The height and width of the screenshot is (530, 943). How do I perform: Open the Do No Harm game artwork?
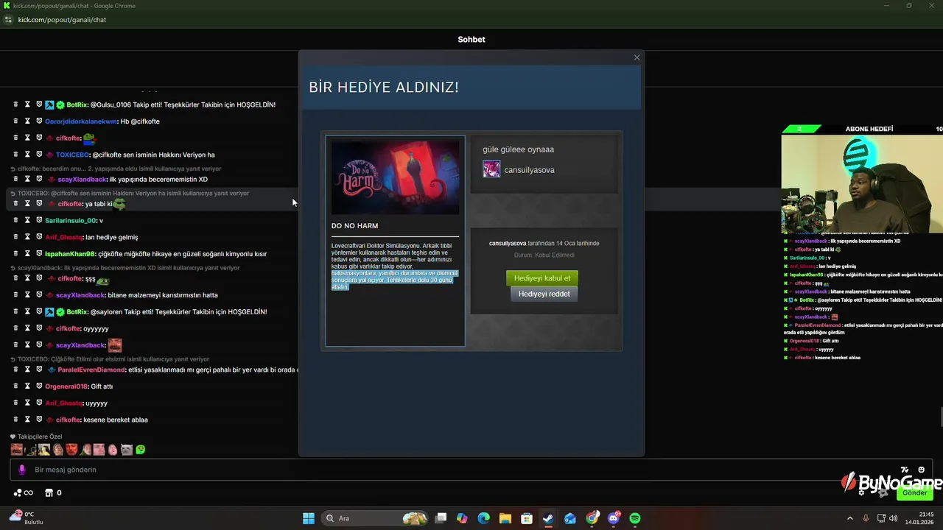point(395,177)
